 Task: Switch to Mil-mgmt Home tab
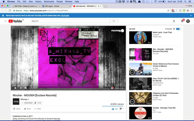(x=52, y=6)
